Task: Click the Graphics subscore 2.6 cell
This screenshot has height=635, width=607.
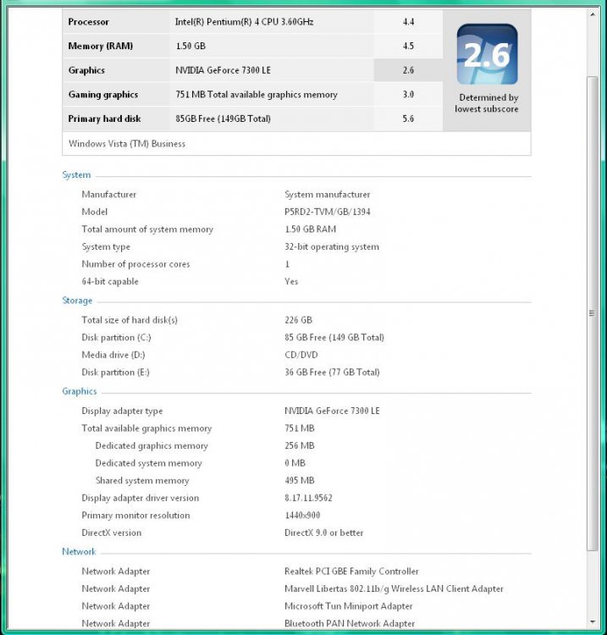Action: 408,70
